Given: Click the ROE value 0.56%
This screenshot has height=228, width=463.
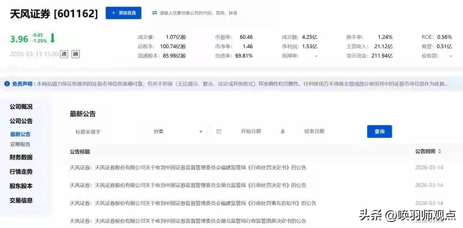Looking at the screenshot, I should pos(445,37).
